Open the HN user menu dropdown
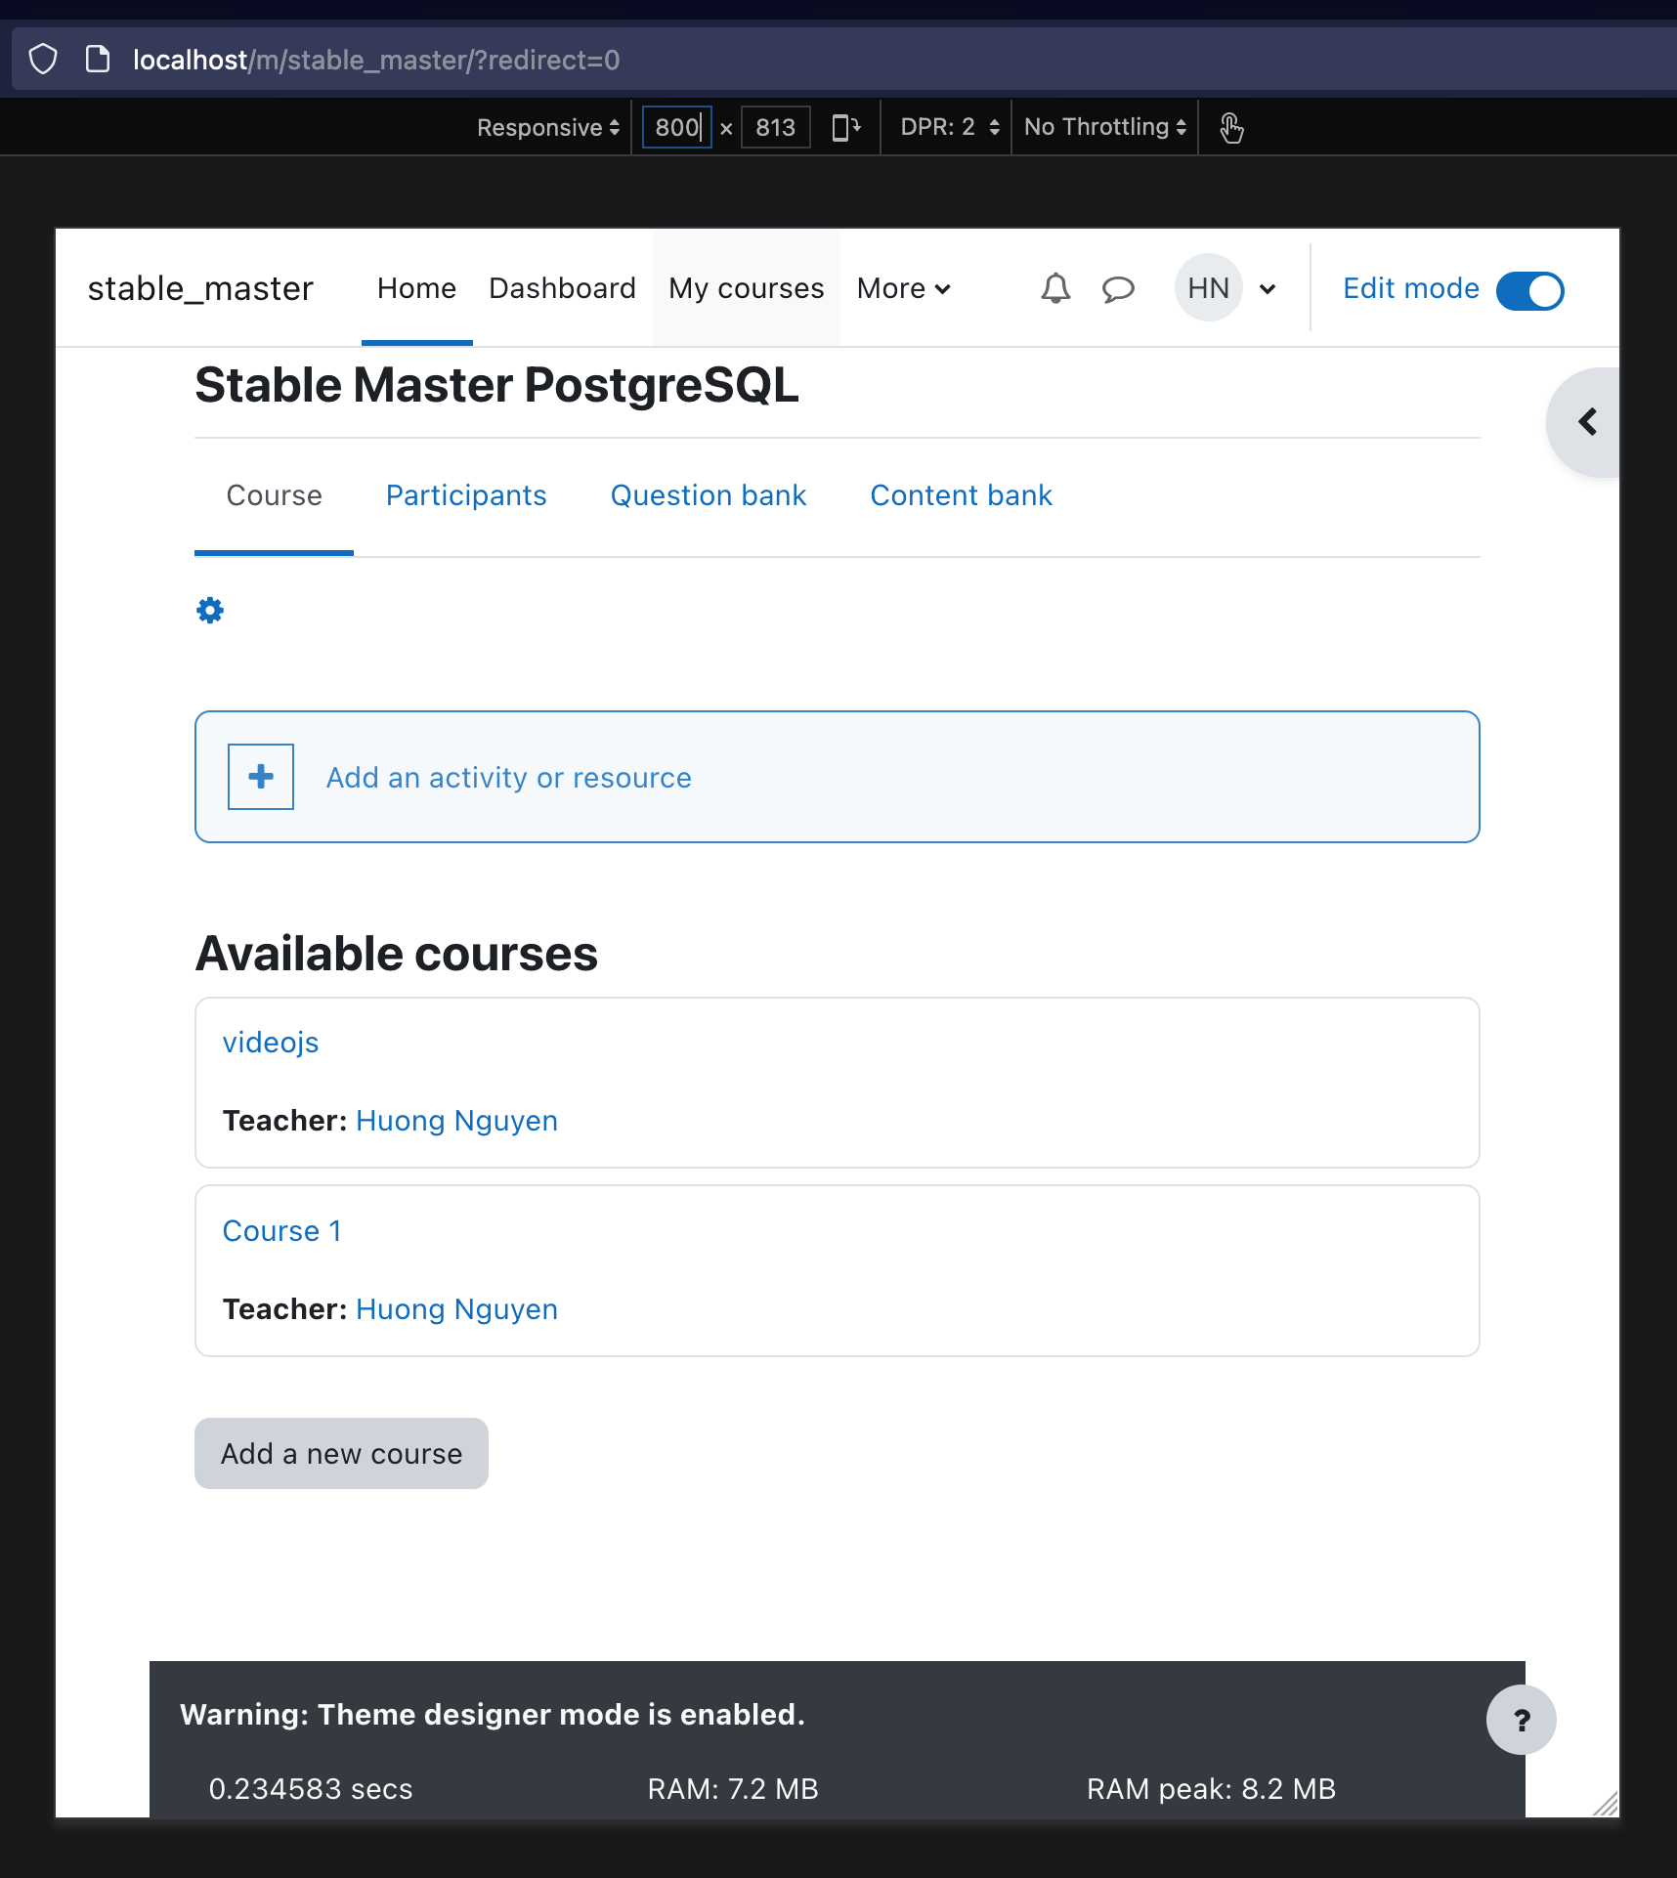The height and width of the screenshot is (1878, 1677). pos(1227,288)
